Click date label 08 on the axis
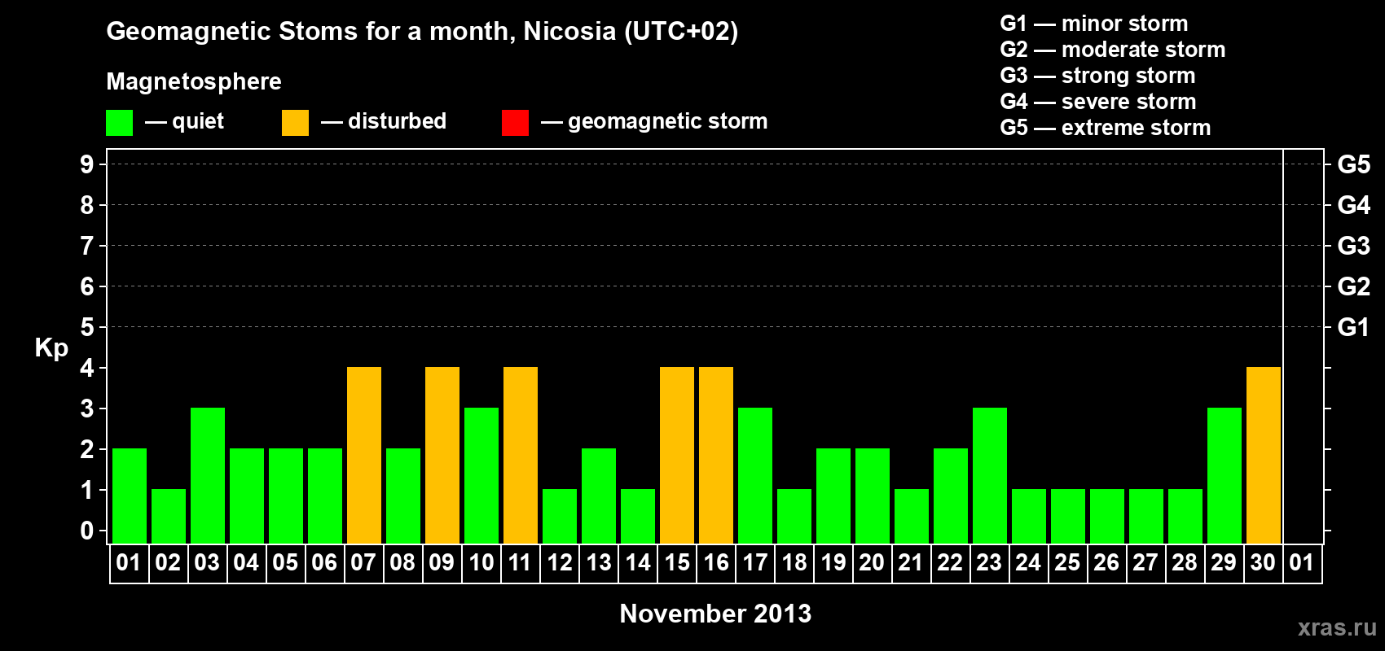This screenshot has width=1385, height=651. pos(402,563)
